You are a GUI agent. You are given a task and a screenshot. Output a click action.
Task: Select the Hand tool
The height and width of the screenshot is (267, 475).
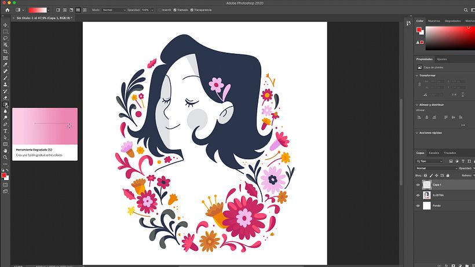tap(5, 151)
